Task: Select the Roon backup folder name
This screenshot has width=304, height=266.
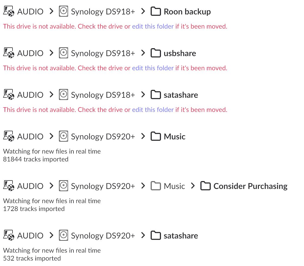Action: tap(187, 12)
